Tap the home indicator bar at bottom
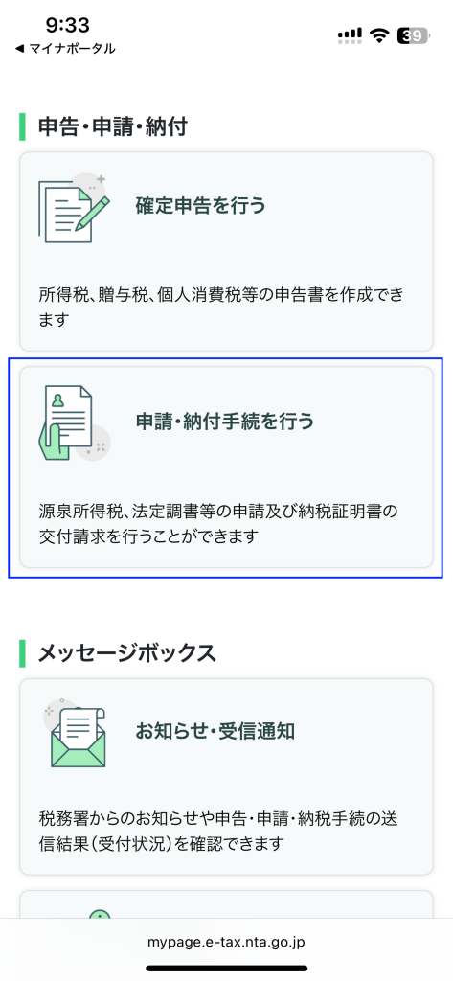The height and width of the screenshot is (981, 453). coord(226,968)
